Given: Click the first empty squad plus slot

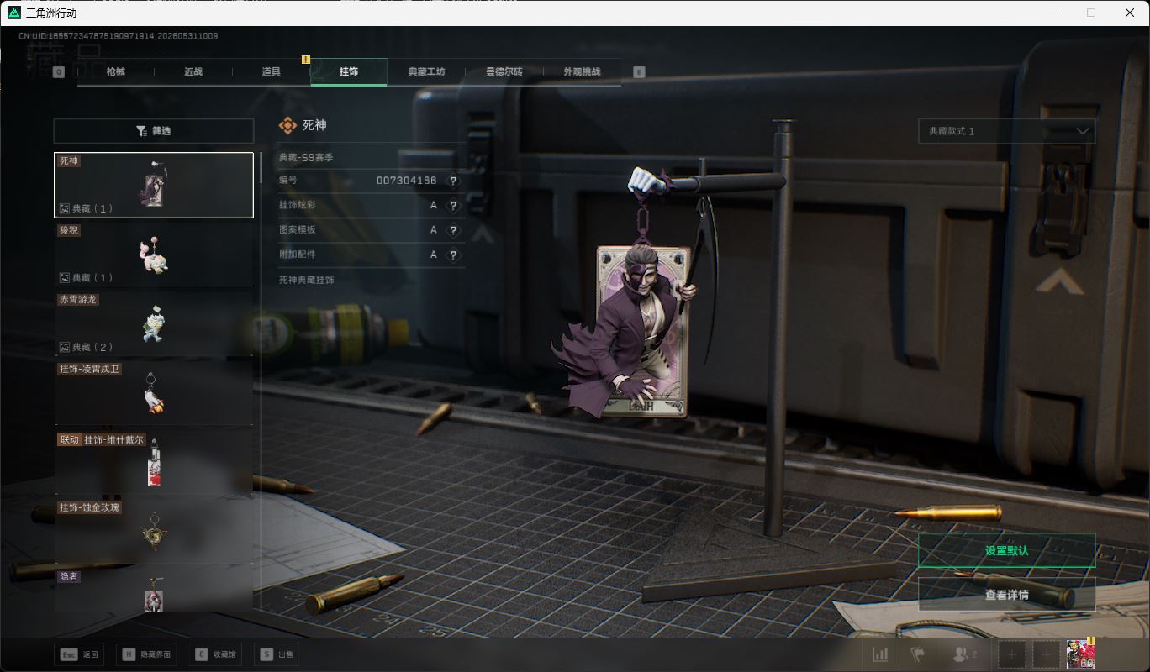Looking at the screenshot, I should click(x=1012, y=654).
